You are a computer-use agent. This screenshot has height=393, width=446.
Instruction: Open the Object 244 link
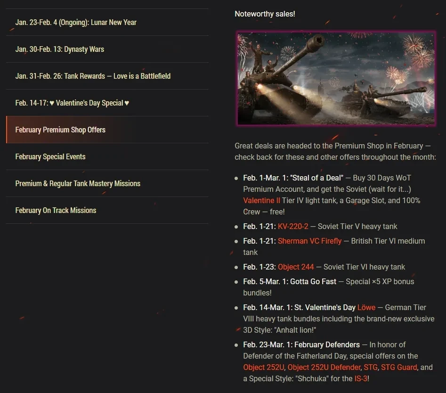point(296,267)
